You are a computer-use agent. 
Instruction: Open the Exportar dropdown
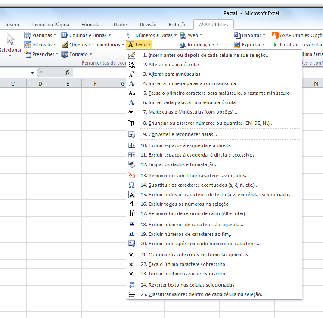(249, 45)
